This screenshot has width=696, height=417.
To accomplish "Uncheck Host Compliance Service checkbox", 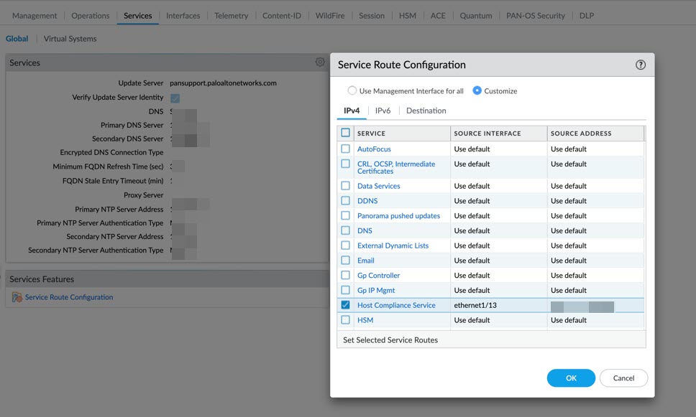I will [346, 305].
